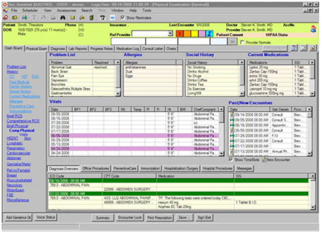The image size is (321, 232).
Task: Click the yellow color swatch
Action: point(195,34)
